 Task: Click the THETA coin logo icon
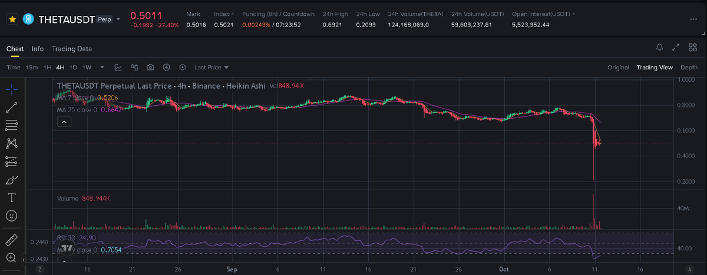[28, 19]
